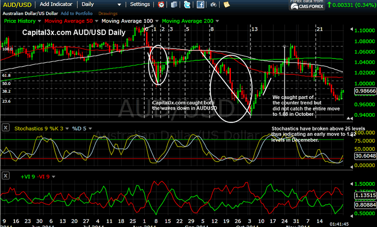The width and height of the screenshot is (377, 227).
Task: Click the database data icon
Action: 174,5
